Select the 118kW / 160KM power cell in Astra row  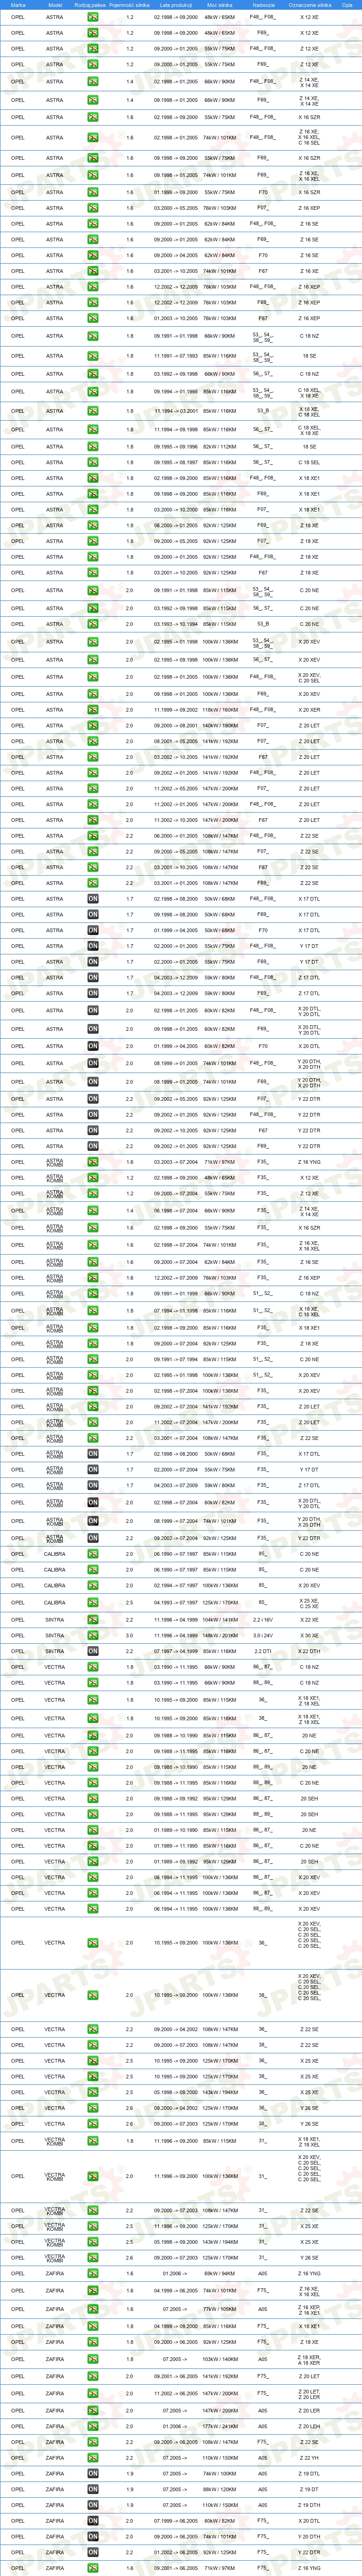point(220,710)
